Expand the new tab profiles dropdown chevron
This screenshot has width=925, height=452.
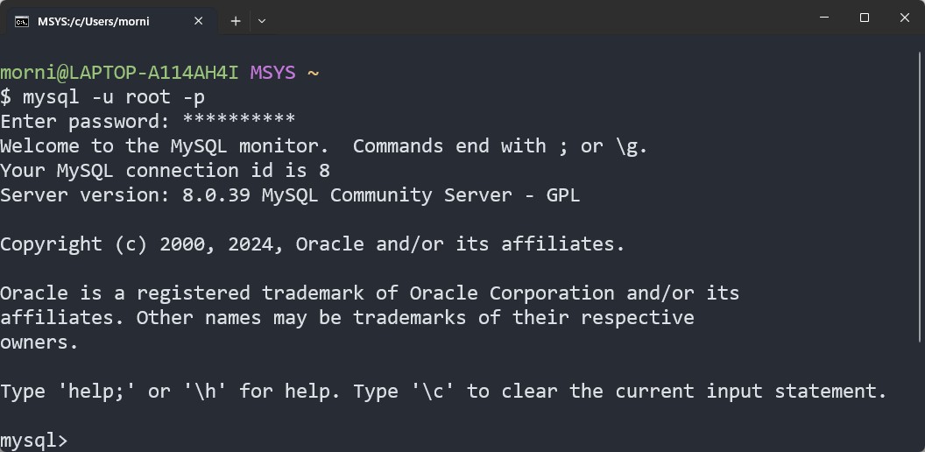(x=262, y=21)
